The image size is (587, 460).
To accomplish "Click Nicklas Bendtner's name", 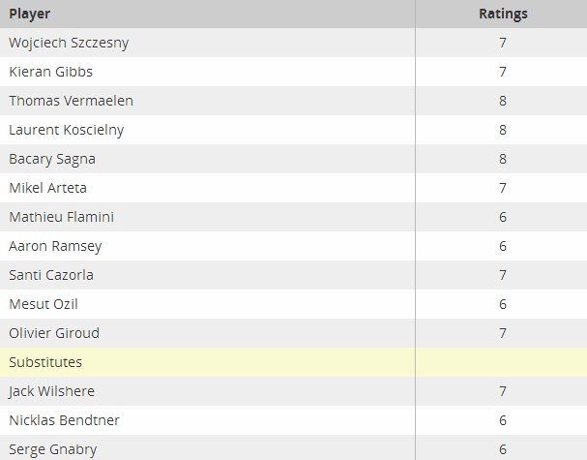I will (x=64, y=420).
